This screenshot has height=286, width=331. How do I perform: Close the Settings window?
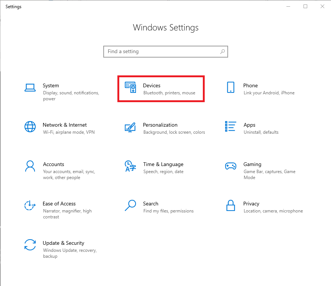[322, 7]
